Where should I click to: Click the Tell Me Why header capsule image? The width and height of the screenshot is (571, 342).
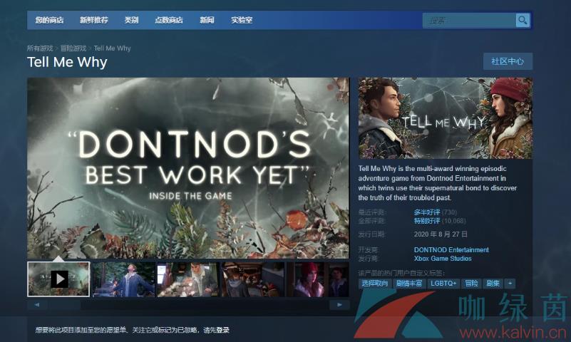pyautogui.click(x=446, y=118)
